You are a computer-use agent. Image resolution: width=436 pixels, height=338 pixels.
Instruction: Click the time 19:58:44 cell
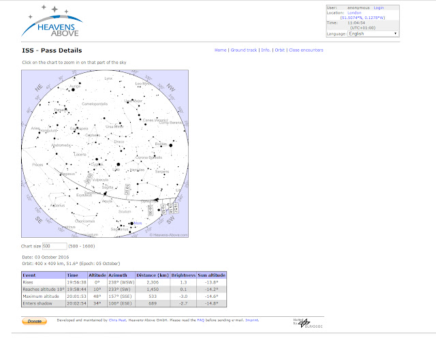(76, 290)
